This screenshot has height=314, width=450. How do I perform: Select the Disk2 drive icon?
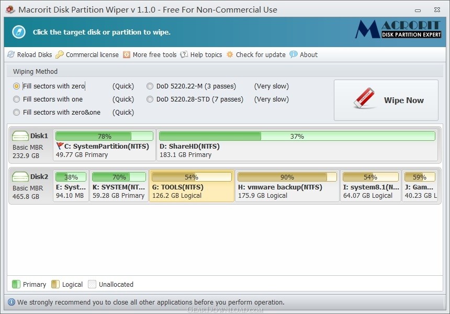tap(20, 176)
